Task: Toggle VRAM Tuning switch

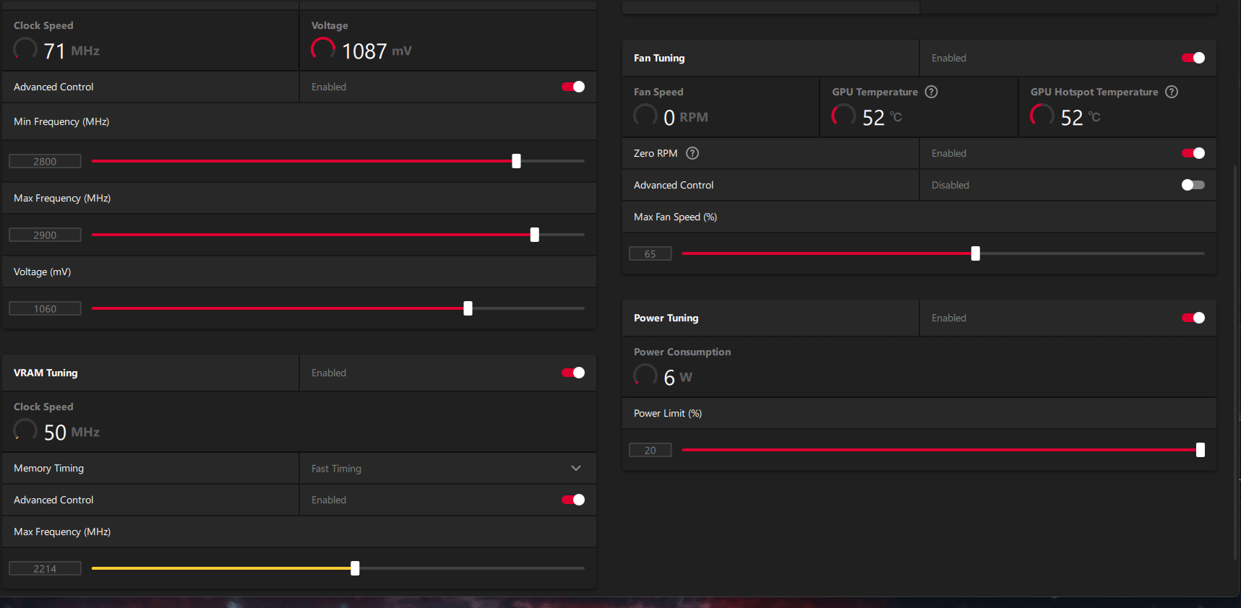Action: [x=573, y=373]
